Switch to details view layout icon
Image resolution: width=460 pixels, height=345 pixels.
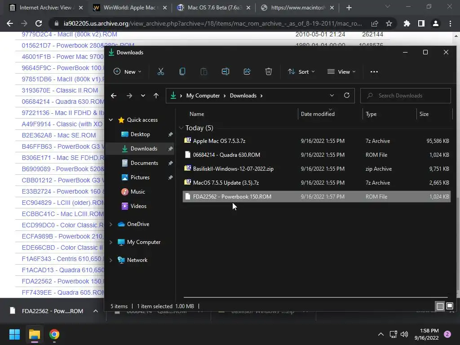coord(440,306)
